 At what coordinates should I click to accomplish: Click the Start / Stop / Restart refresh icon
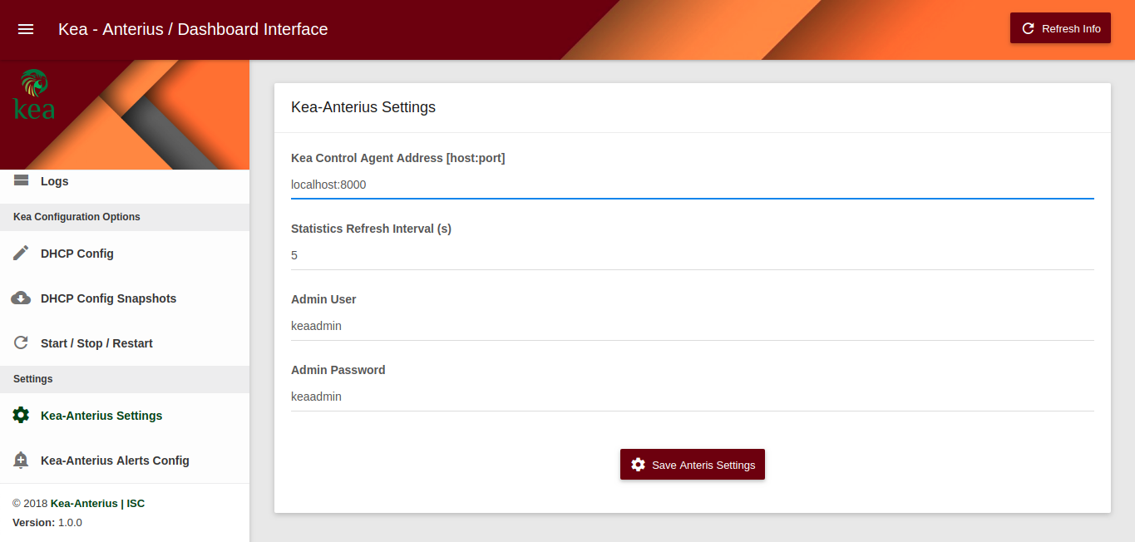tap(22, 343)
